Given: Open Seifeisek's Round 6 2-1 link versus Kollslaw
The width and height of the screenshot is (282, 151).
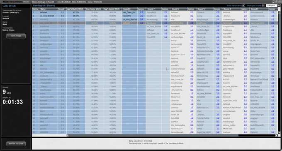Looking at the screenshot, I should [192, 12].
